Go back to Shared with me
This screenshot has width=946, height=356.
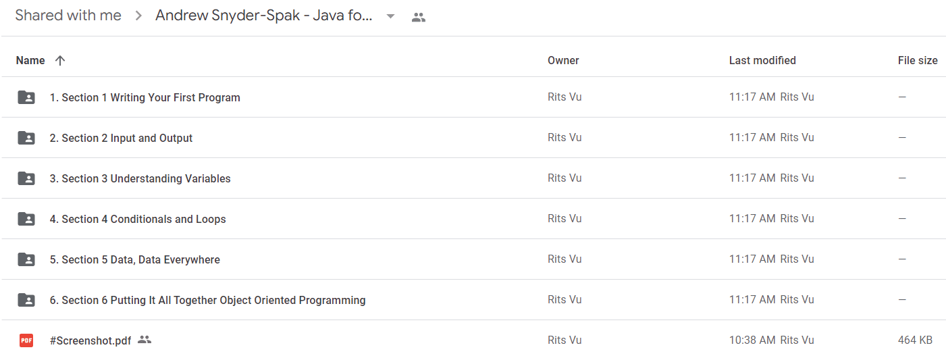(x=68, y=16)
